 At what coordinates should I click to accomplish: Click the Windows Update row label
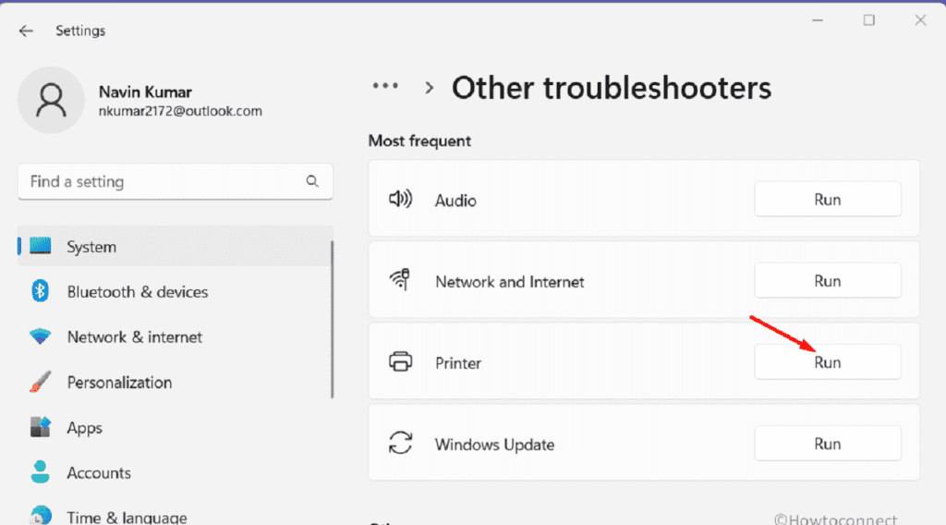pos(495,445)
